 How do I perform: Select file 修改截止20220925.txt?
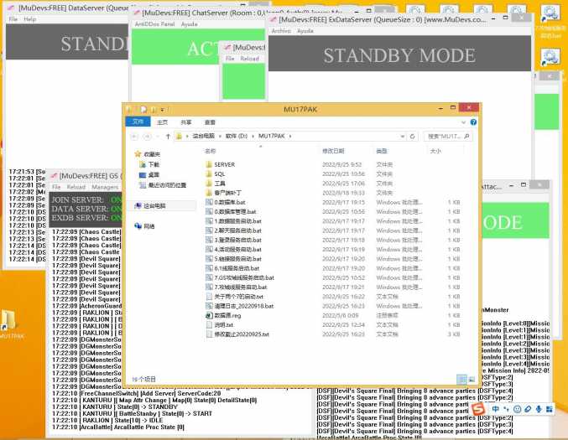pyautogui.click(x=242, y=334)
